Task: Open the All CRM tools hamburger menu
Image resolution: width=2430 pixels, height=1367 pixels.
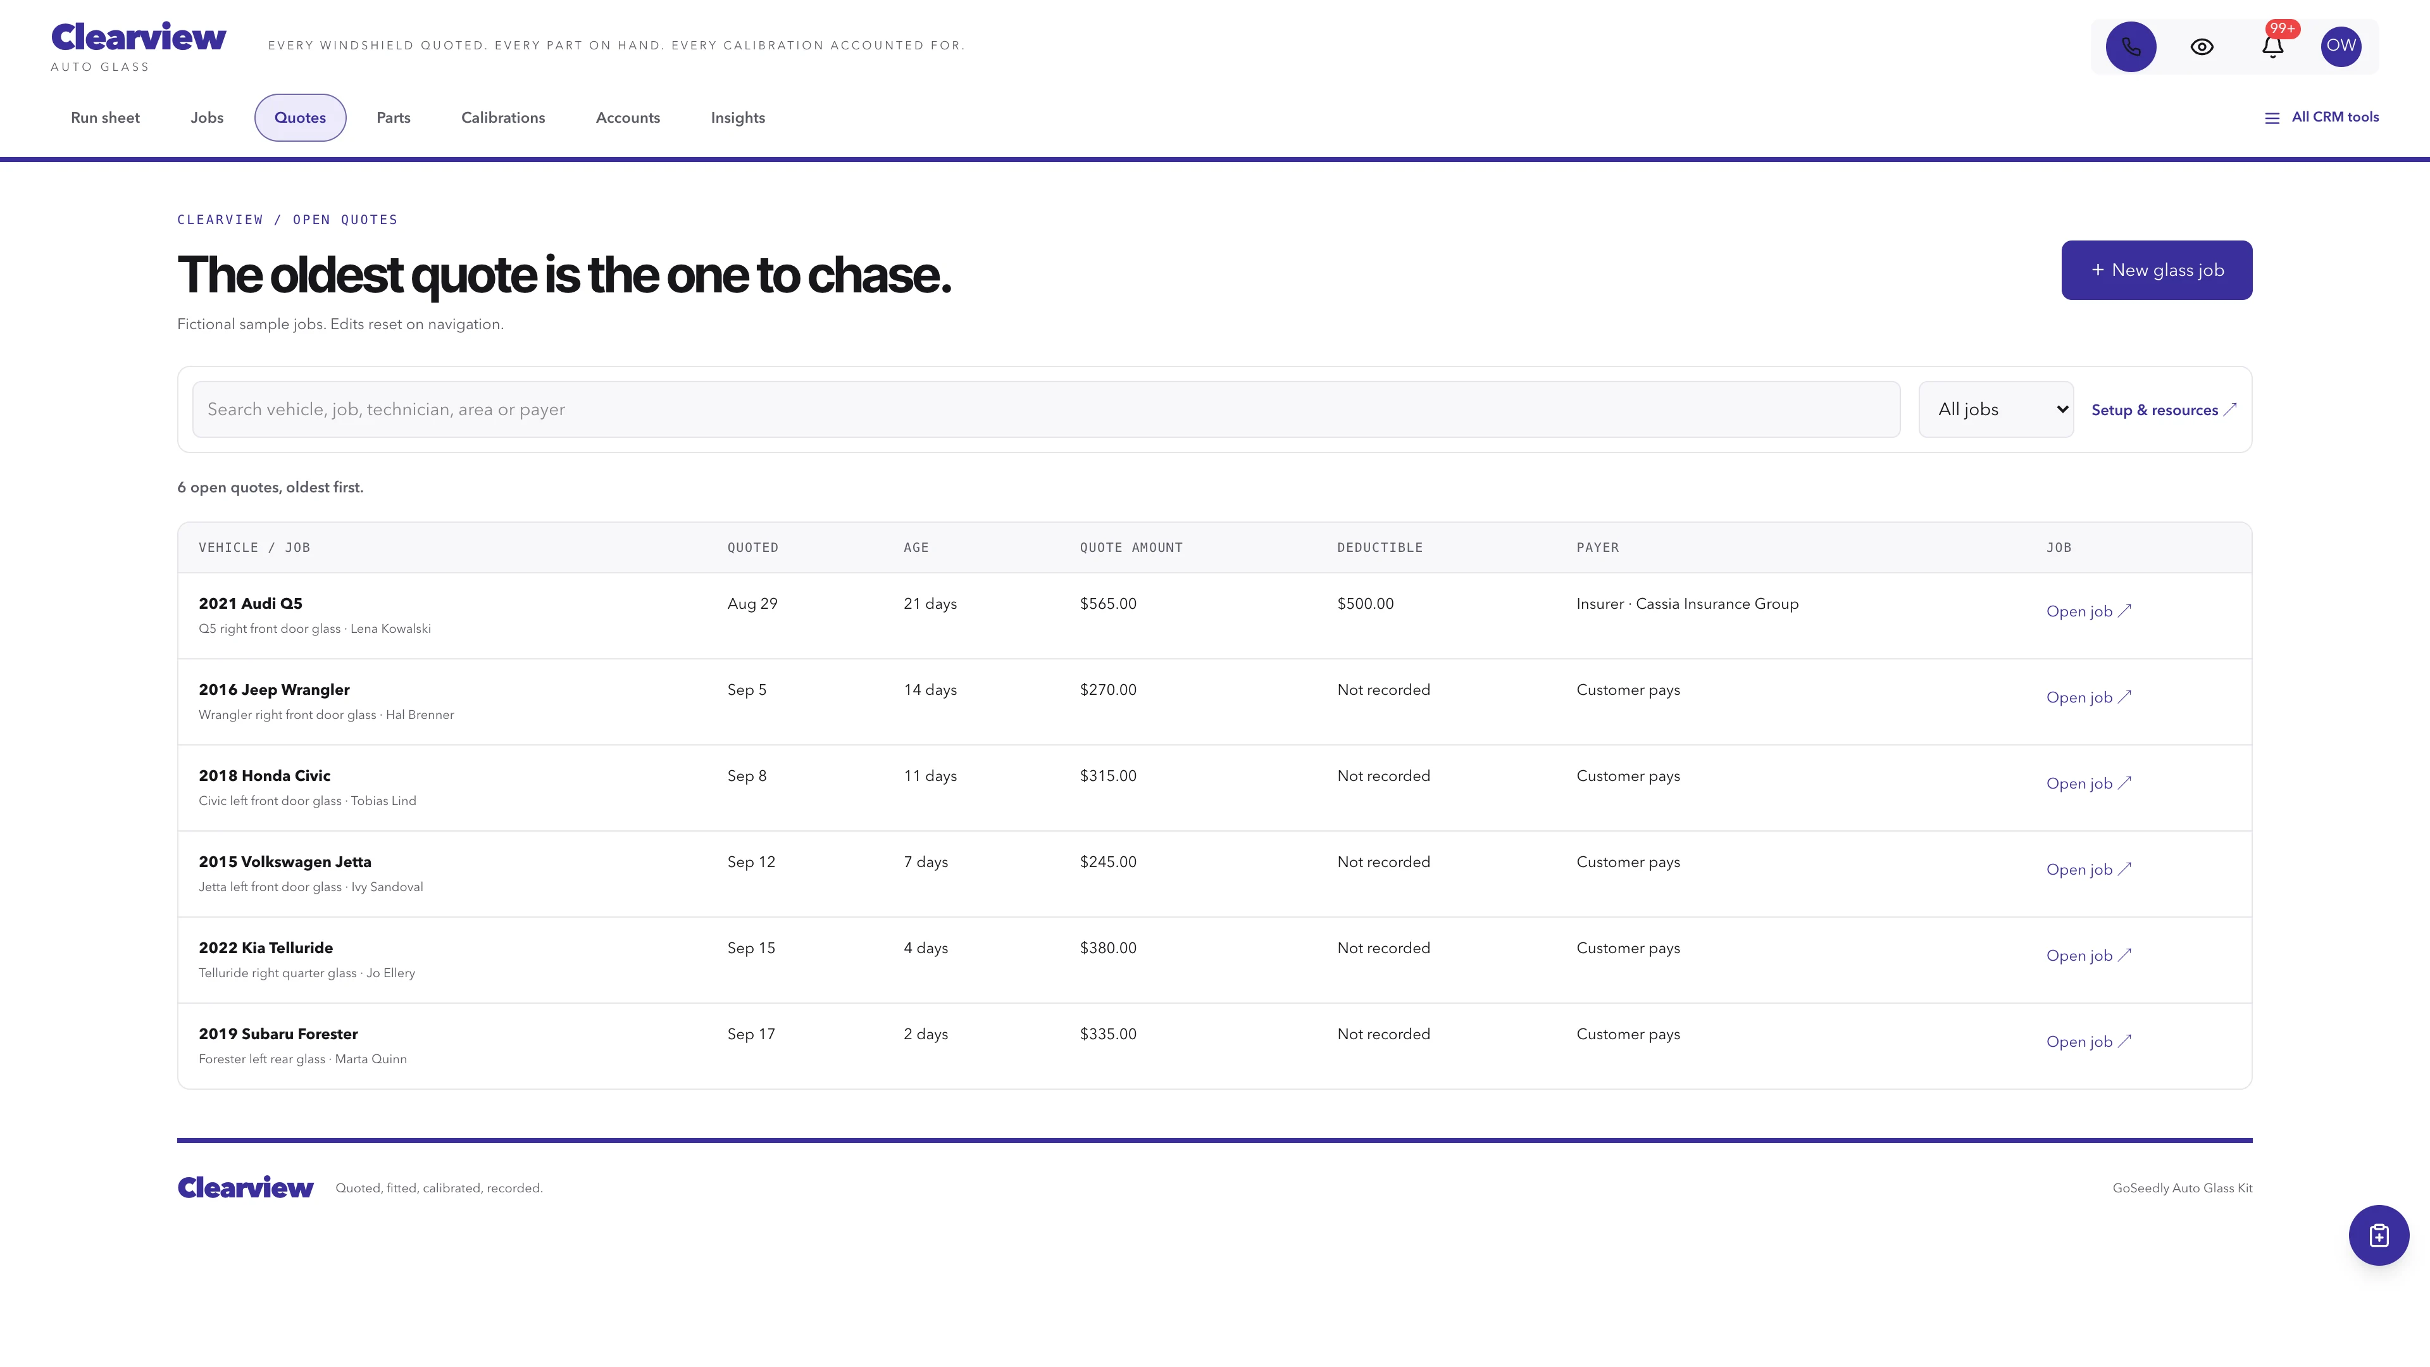Action: pyautogui.click(x=2322, y=117)
